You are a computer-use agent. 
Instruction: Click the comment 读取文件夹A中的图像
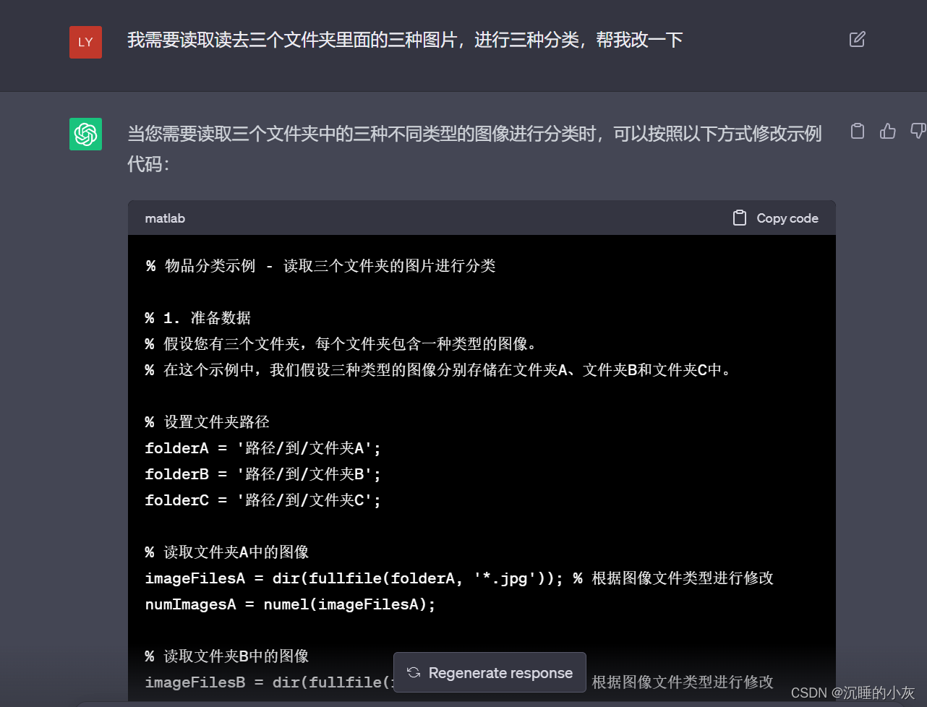point(227,552)
